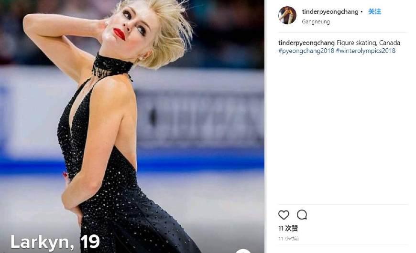Screen dimensions: 416x253
Task: Open the 11 小时前 timestamp permalink
Action: (288, 239)
